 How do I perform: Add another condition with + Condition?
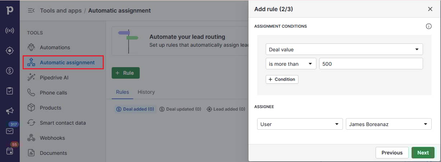[282, 79]
